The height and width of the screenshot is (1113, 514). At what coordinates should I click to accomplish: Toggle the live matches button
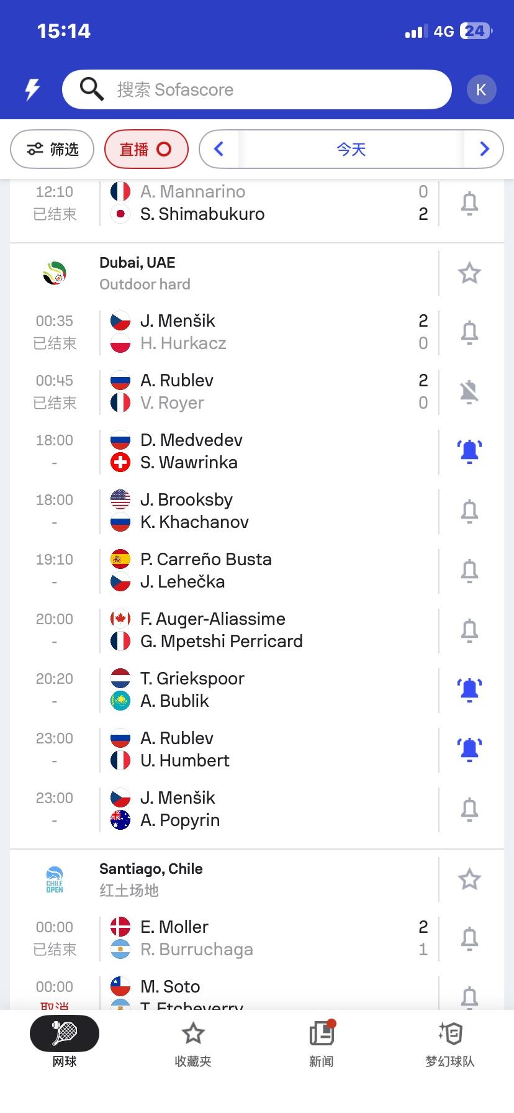146,149
